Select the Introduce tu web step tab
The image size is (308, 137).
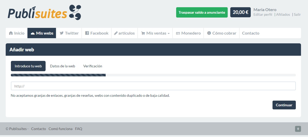pos(28,66)
